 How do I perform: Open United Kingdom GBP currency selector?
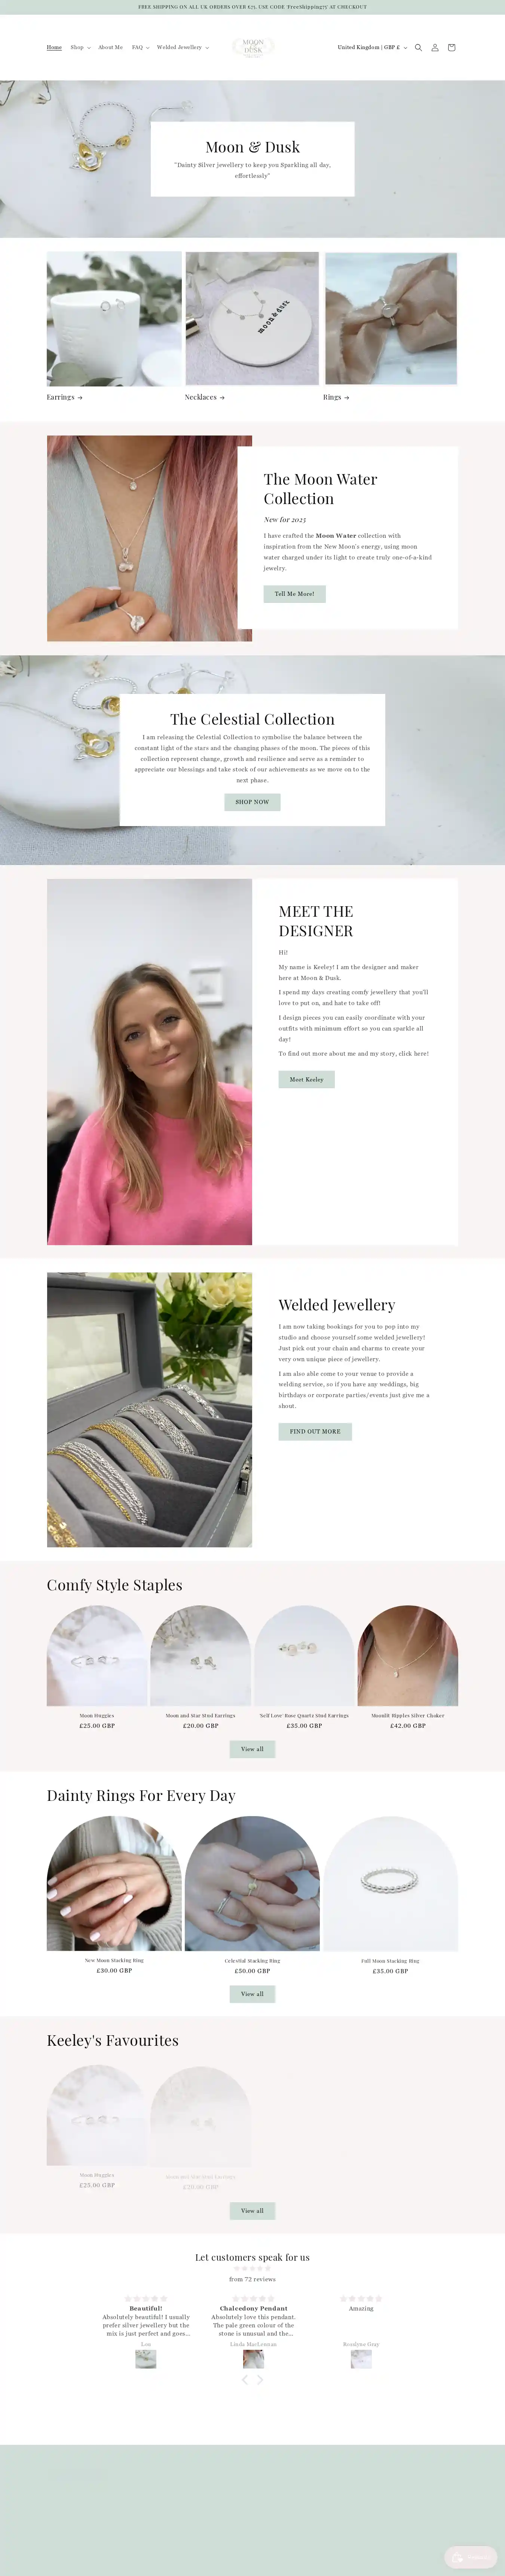(x=372, y=47)
